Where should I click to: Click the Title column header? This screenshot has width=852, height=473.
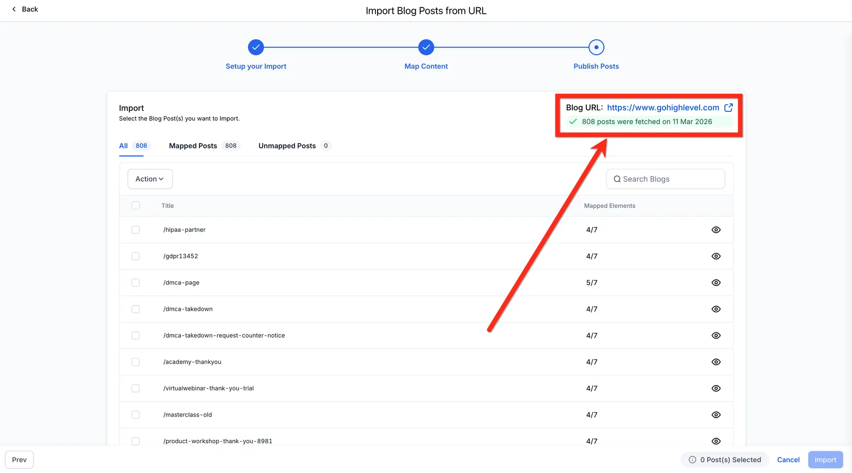pos(168,206)
